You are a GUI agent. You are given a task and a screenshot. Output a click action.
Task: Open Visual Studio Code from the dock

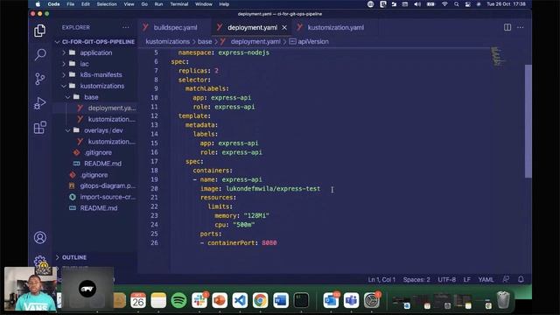(x=240, y=300)
